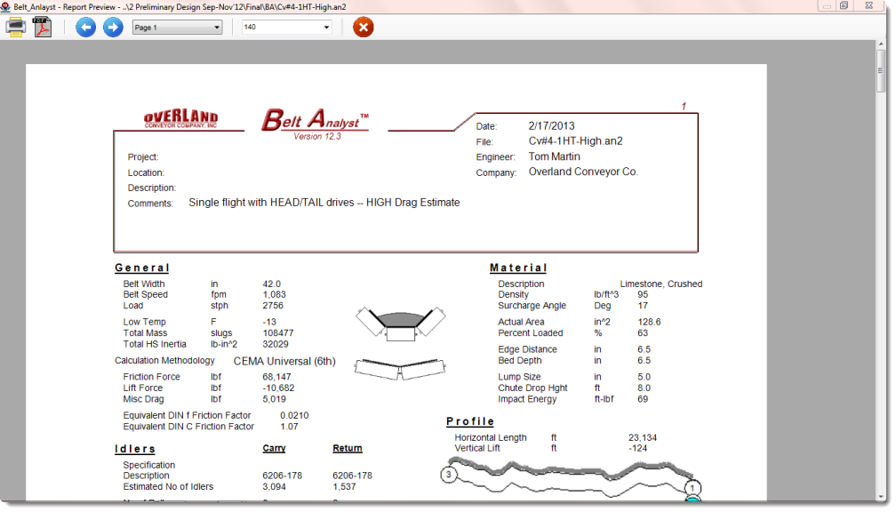Click the Carry idler count 3,094
Screen dimensions: 896x512
pyautogui.click(x=275, y=487)
